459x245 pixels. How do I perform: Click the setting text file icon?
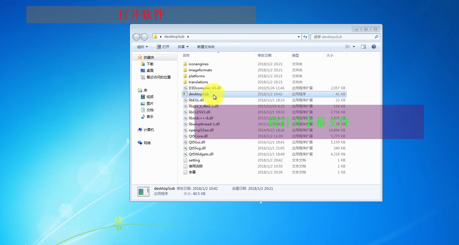[185, 160]
